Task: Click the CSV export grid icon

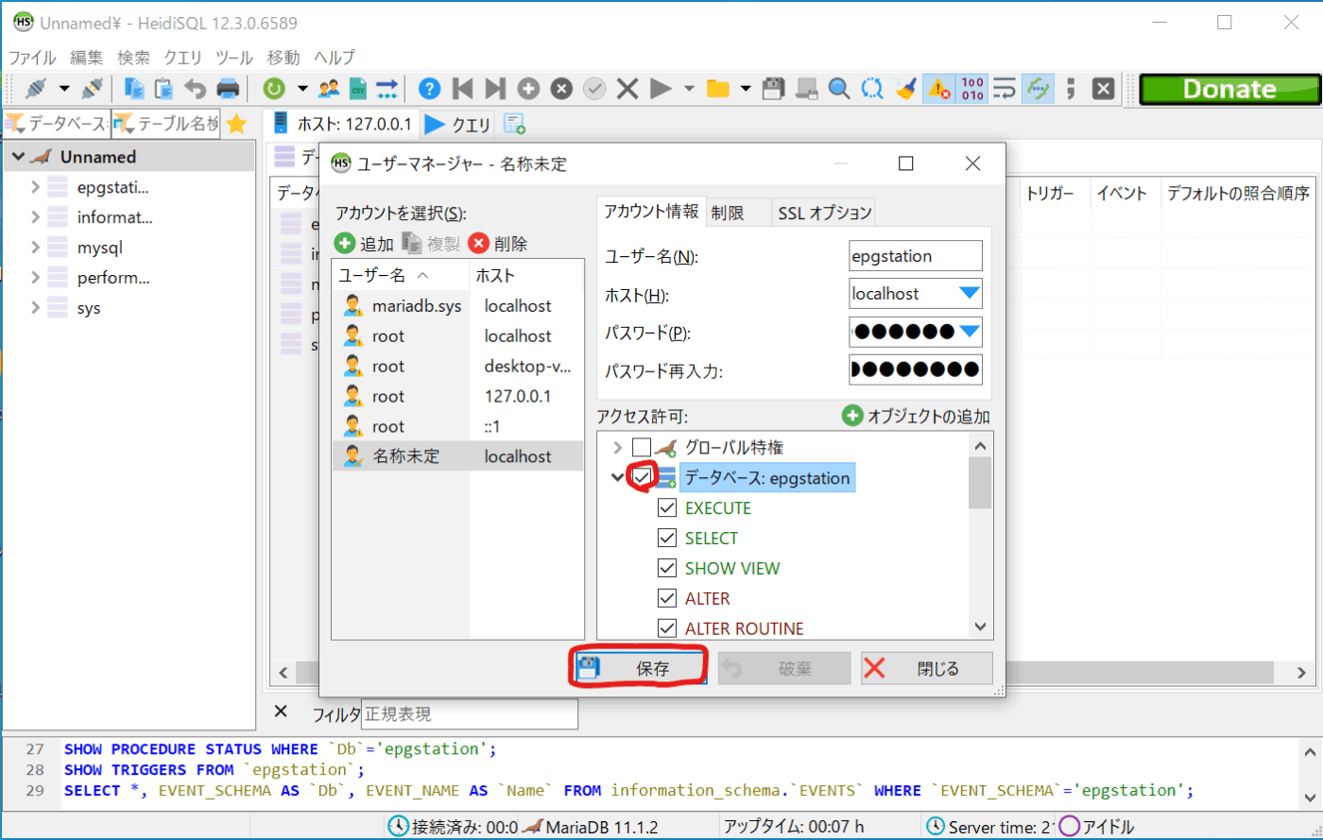Action: pyautogui.click(x=357, y=89)
